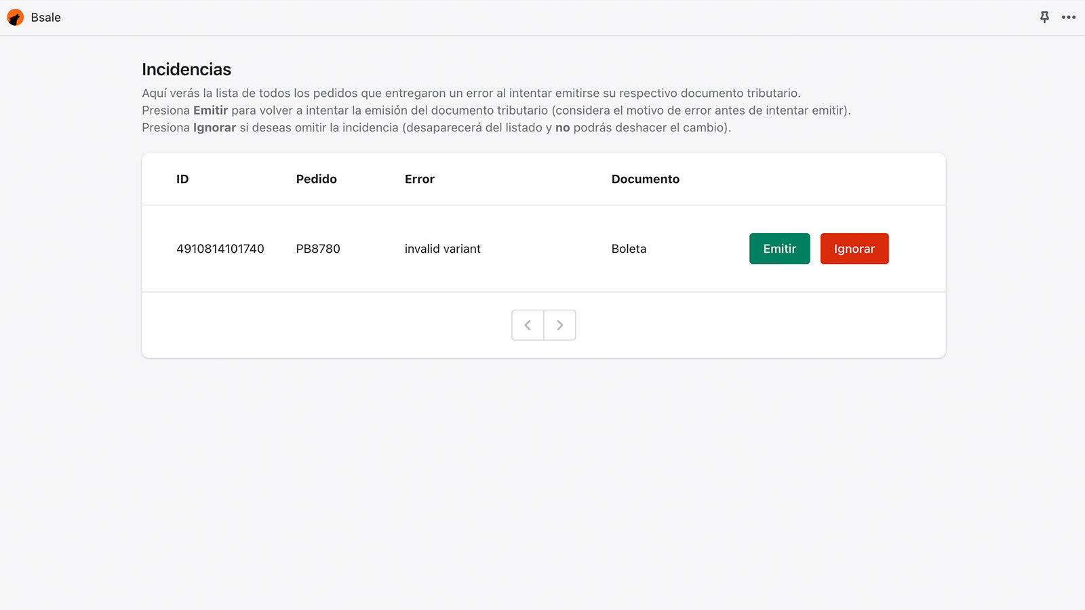Click the PB8780 order entry
The height and width of the screenshot is (610, 1085).
318,249
